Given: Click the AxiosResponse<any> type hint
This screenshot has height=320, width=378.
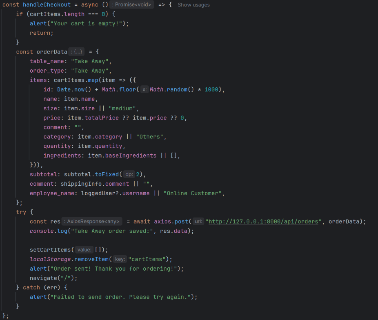Looking at the screenshot, I should [x=92, y=222].
